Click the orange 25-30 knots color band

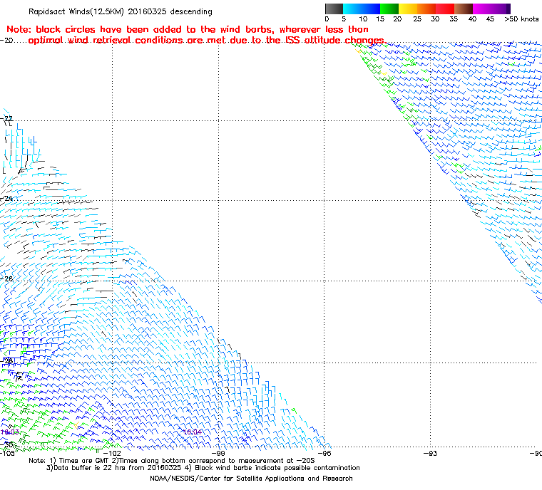[426, 9]
